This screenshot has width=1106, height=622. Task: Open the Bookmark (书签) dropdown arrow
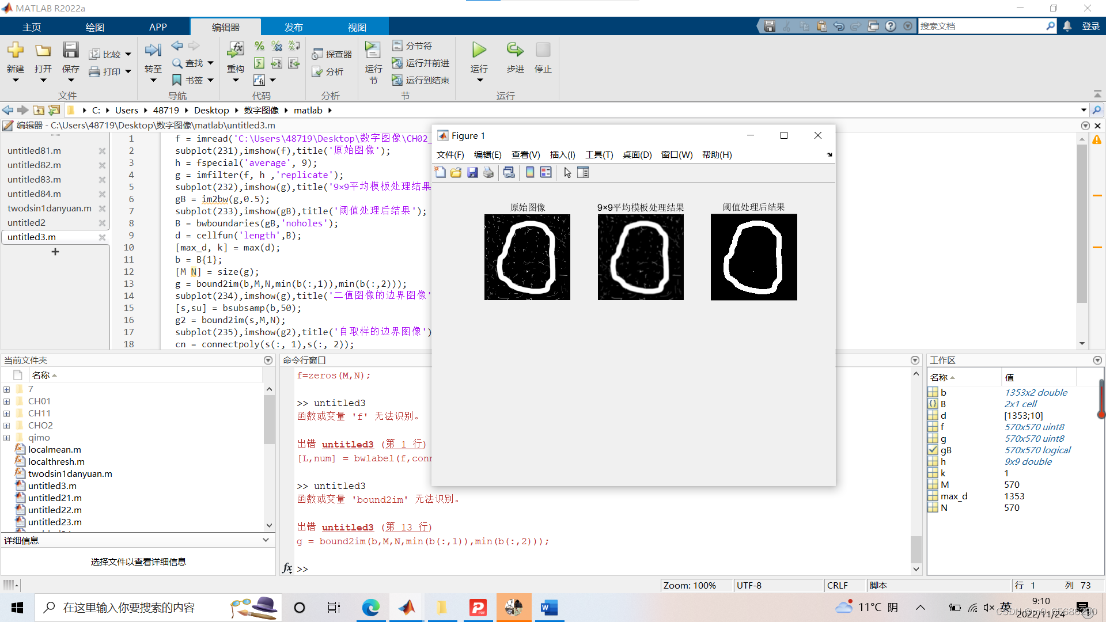click(210, 80)
